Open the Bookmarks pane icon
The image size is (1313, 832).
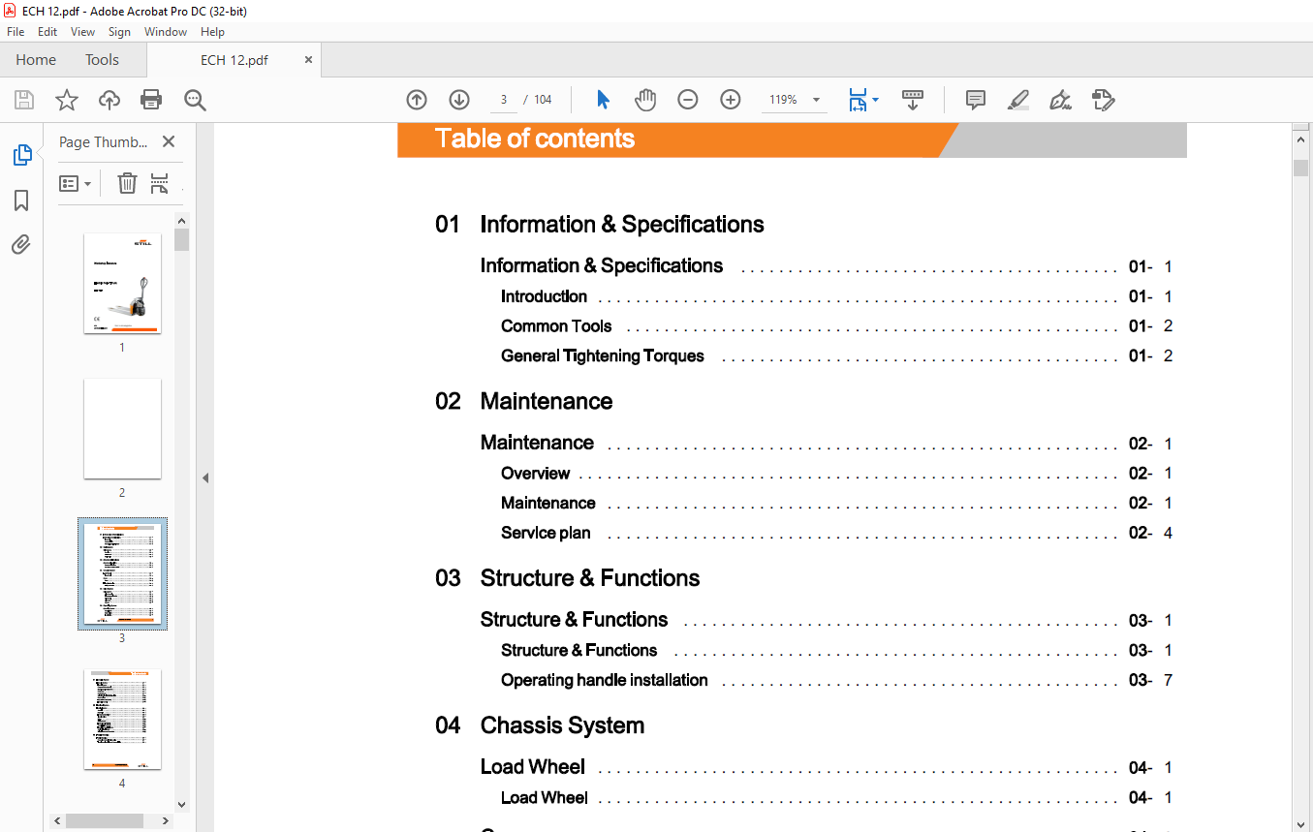(21, 200)
